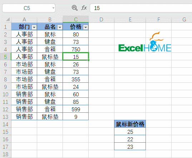This screenshot has height=158, width=192.
Task: Open the fx insert function dialog
Action: point(84,8)
